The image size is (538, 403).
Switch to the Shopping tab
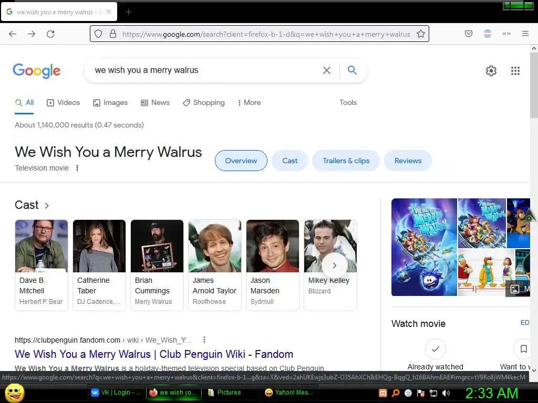coord(204,102)
